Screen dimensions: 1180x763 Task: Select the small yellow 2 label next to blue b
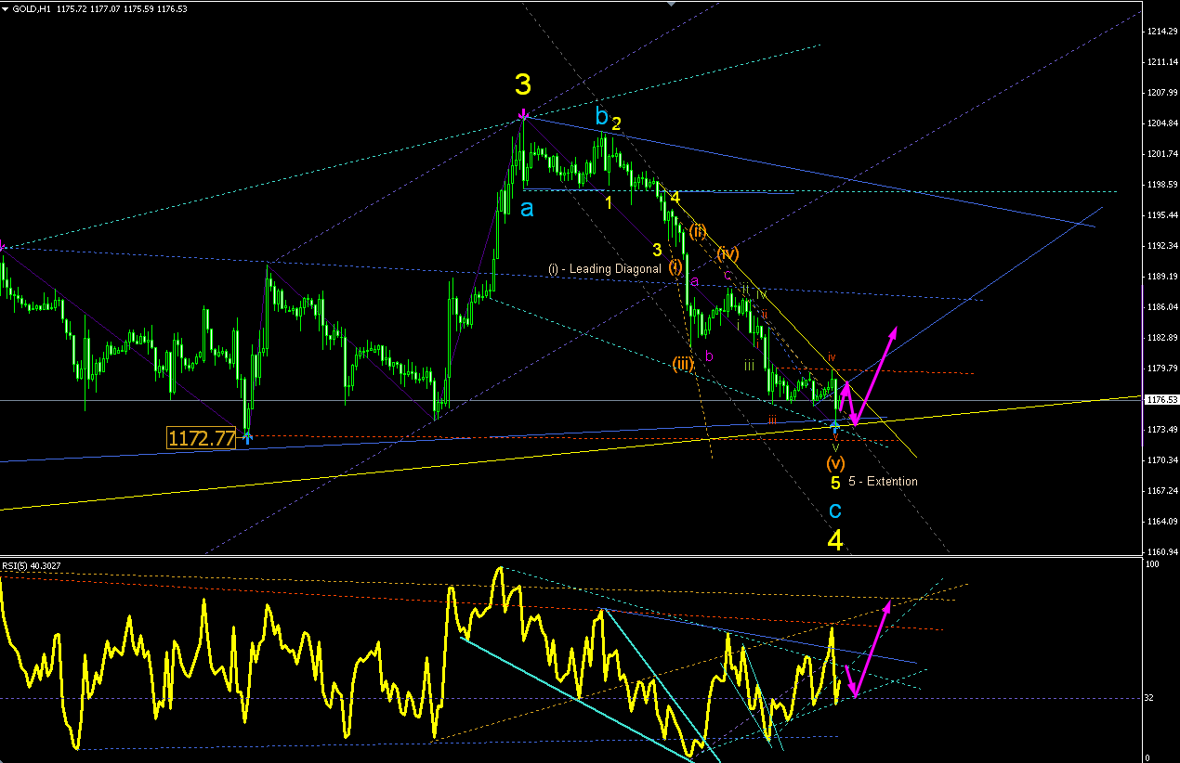click(x=616, y=123)
